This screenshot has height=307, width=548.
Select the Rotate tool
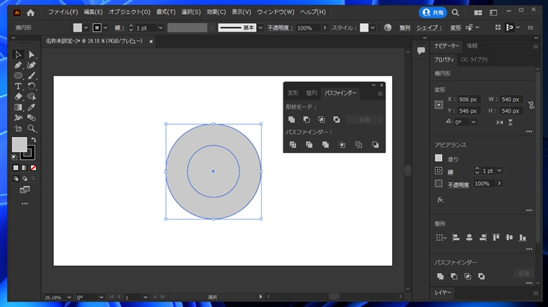32,86
